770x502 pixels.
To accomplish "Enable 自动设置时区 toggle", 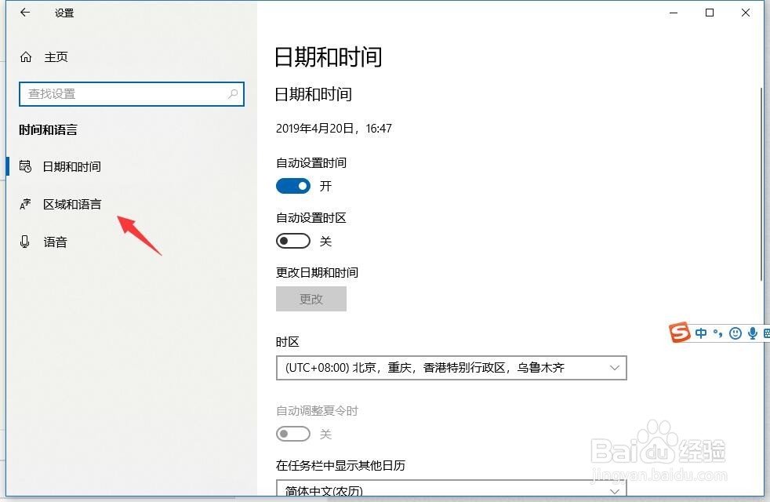I will pos(293,241).
